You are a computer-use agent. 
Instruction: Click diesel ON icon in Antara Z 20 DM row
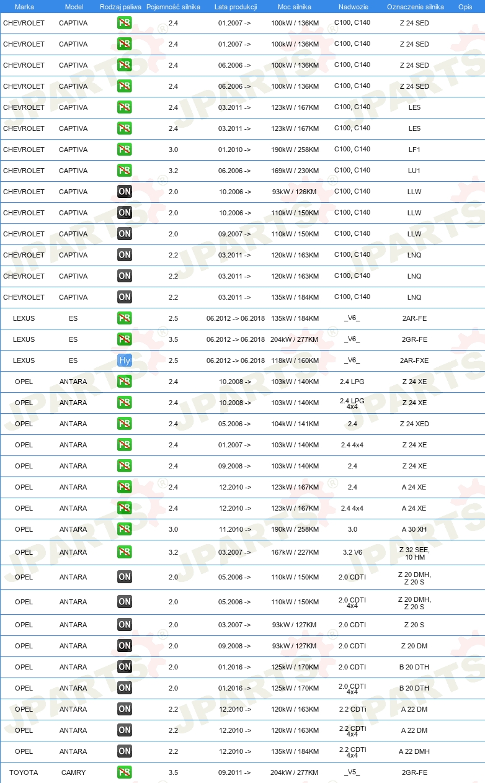pos(125,646)
